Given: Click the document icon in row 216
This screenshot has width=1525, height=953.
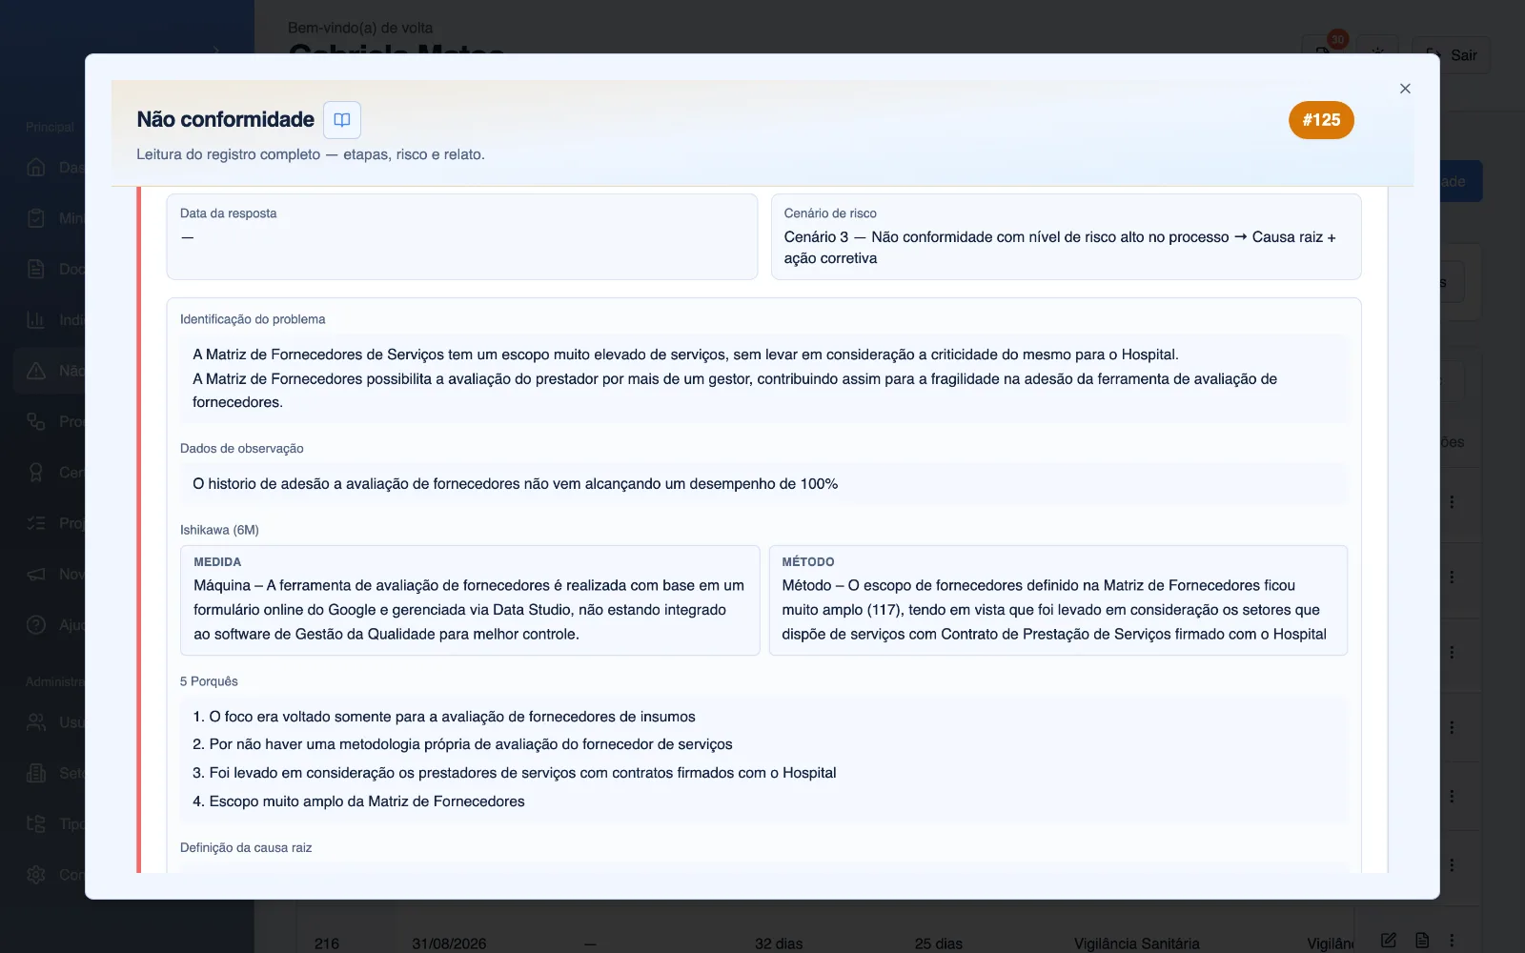Looking at the screenshot, I should [1422, 941].
